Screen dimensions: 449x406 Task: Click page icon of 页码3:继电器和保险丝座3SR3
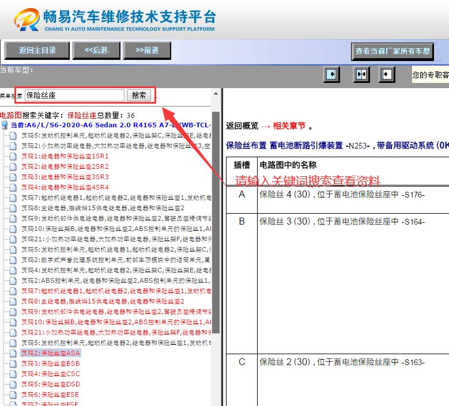13,177
